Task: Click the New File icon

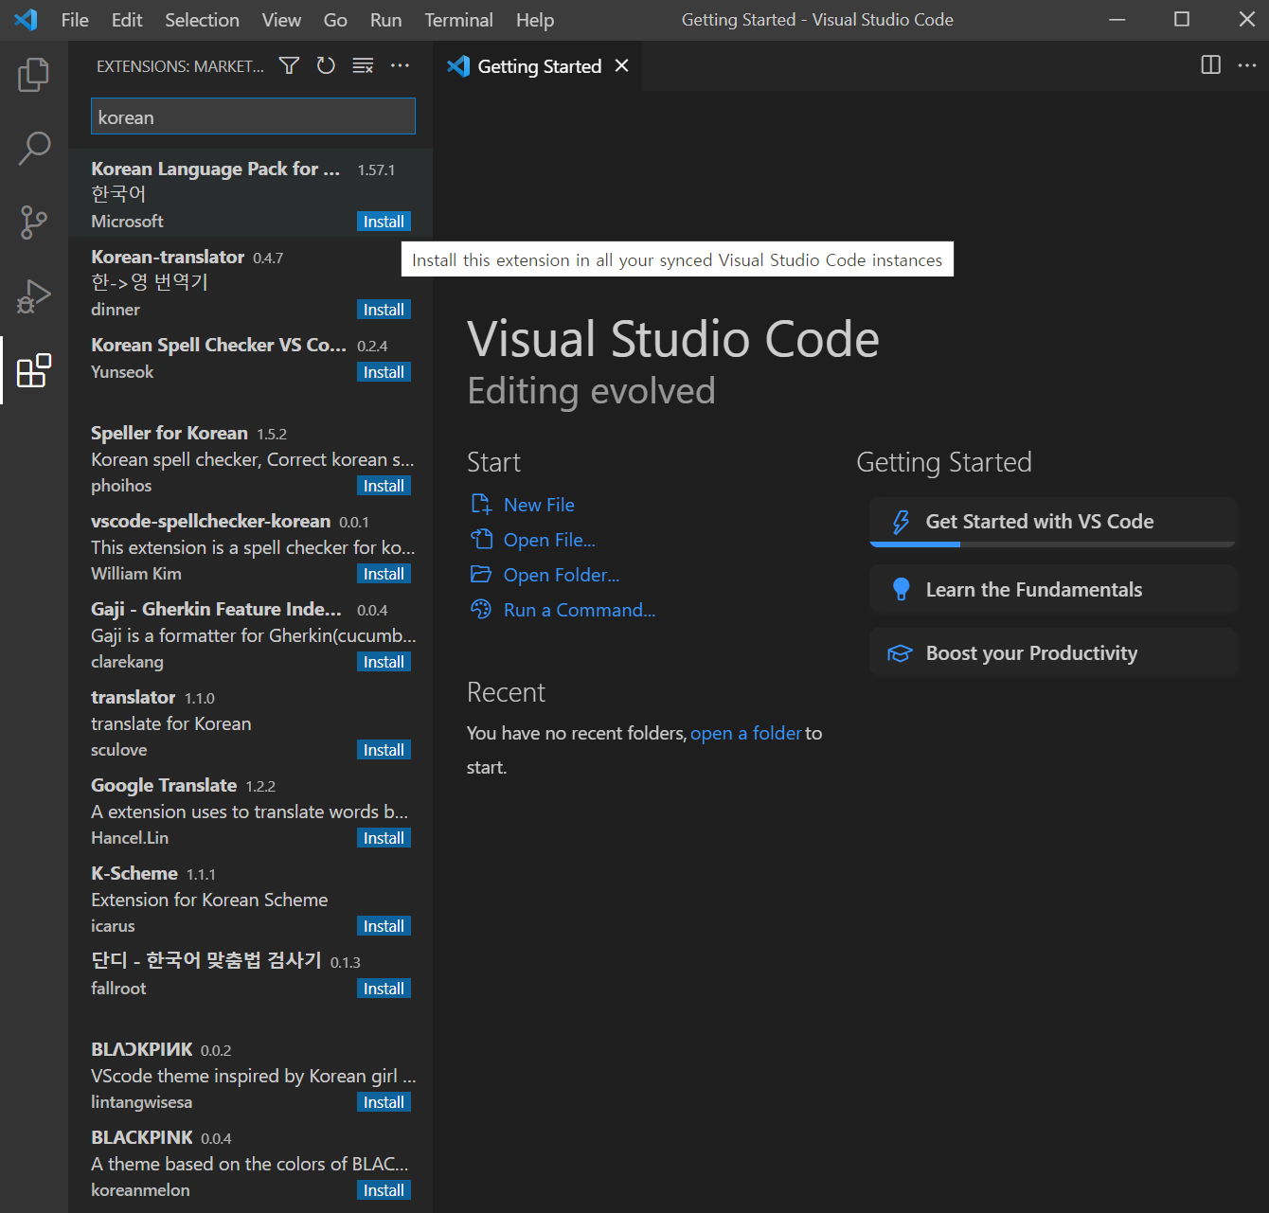Action: click(481, 504)
